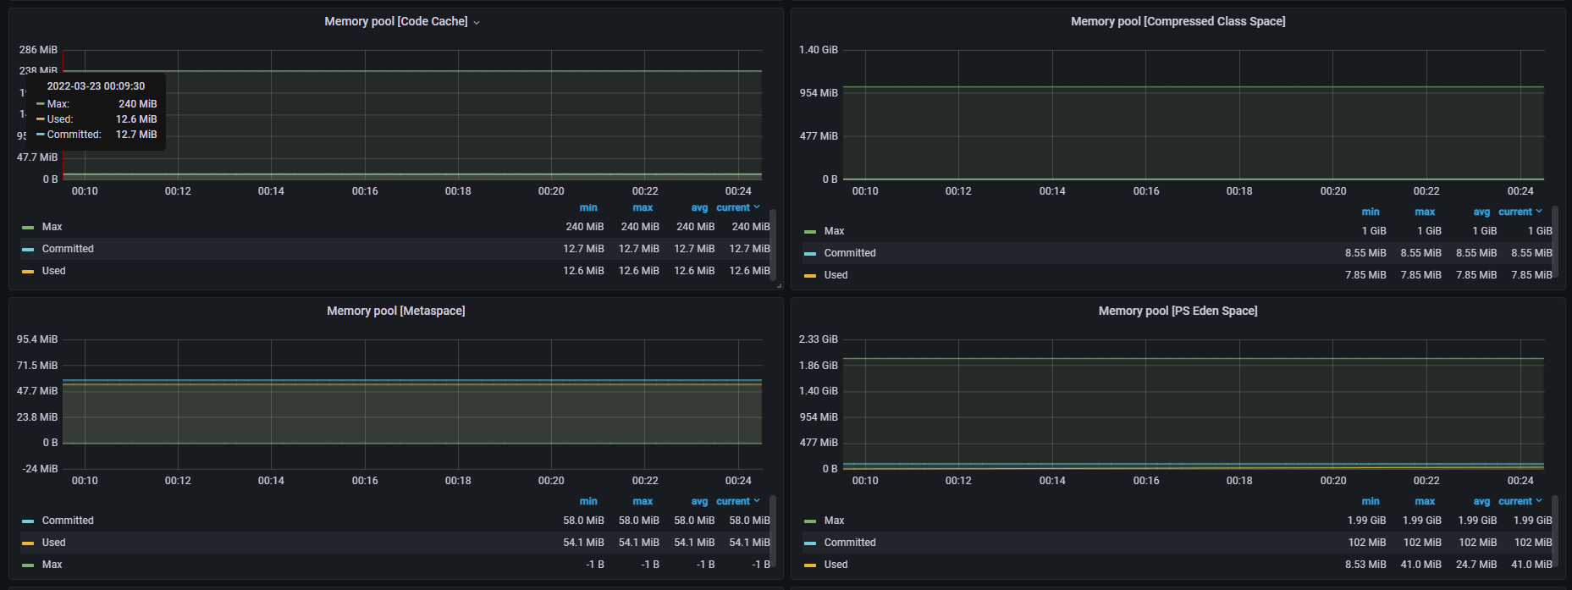Image resolution: width=1572 pixels, height=590 pixels.
Task: Click the yellow Used series icon in the PS Eden Space legend
Action: click(x=810, y=565)
